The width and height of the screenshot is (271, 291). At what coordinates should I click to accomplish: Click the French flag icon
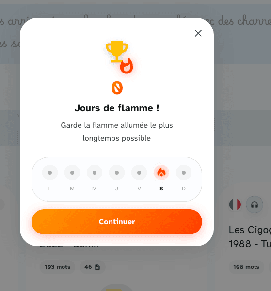pyautogui.click(x=235, y=204)
